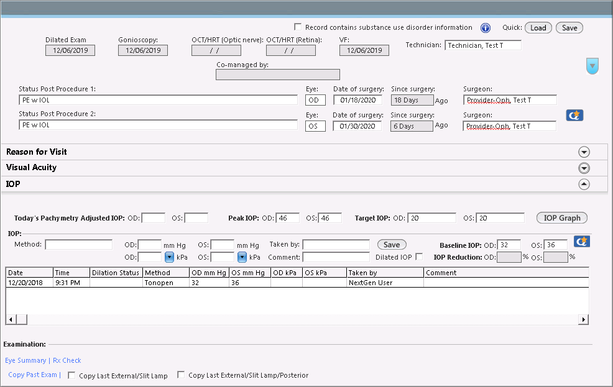
Task: Click the OD mm Hg entry field
Action: [x=150, y=245]
